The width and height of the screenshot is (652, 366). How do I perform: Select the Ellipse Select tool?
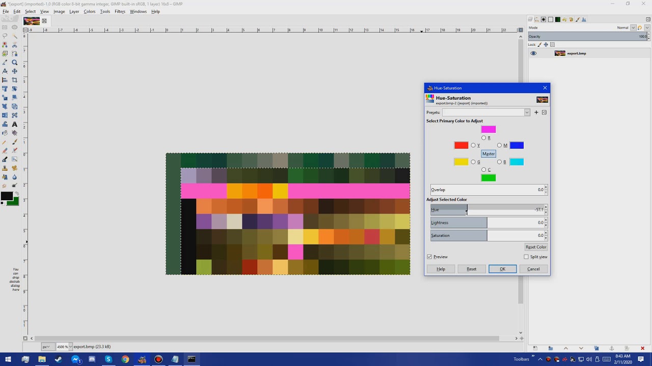[x=14, y=27]
